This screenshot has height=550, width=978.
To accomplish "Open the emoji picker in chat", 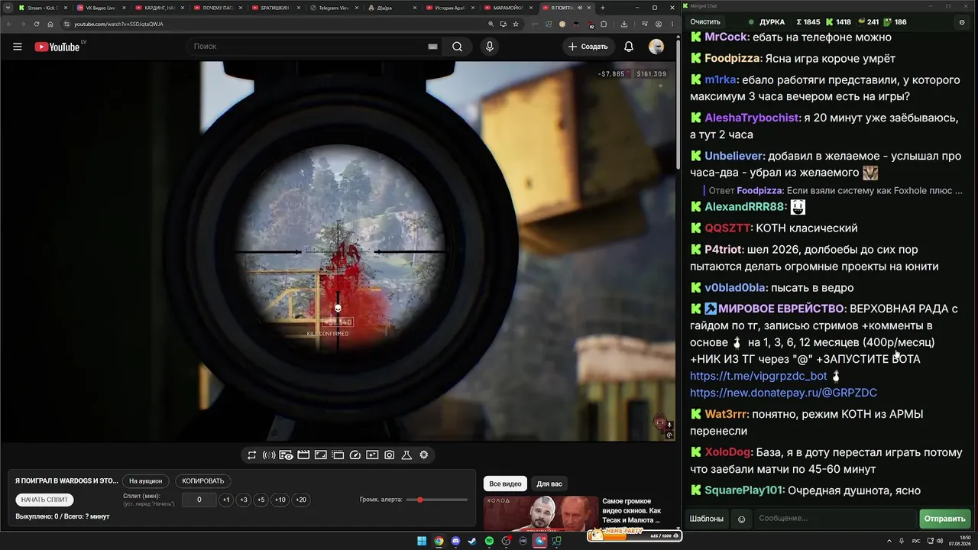I will [741, 519].
